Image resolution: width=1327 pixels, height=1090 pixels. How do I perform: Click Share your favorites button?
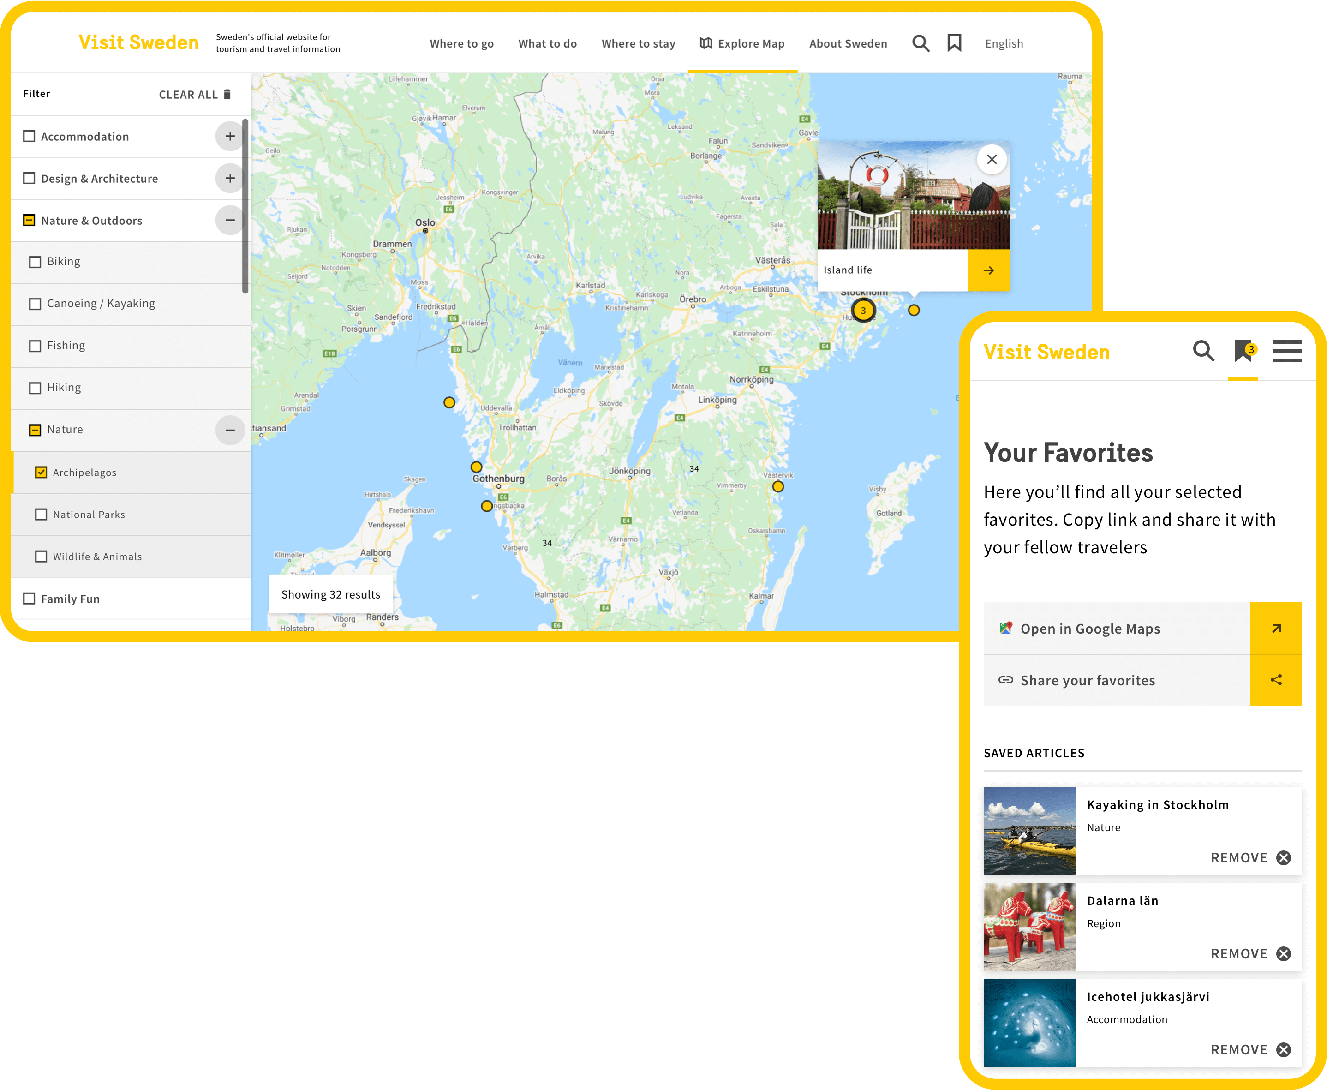click(x=1142, y=680)
